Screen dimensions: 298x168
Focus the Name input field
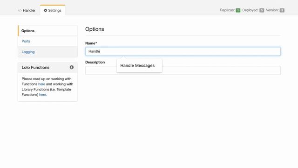tap(183, 51)
